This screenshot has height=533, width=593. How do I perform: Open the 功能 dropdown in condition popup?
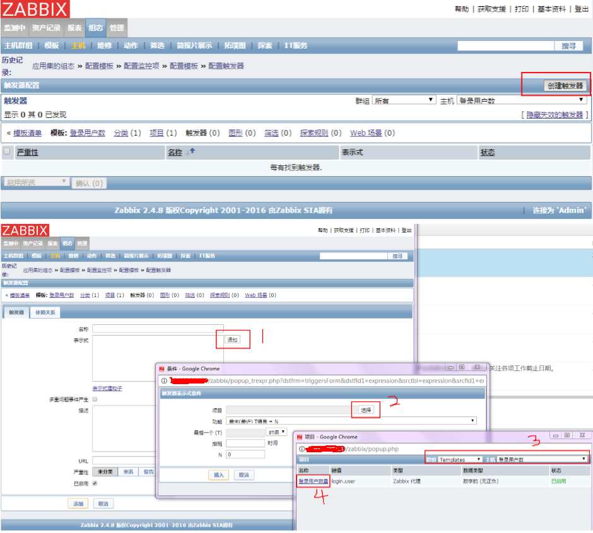pyautogui.click(x=351, y=421)
